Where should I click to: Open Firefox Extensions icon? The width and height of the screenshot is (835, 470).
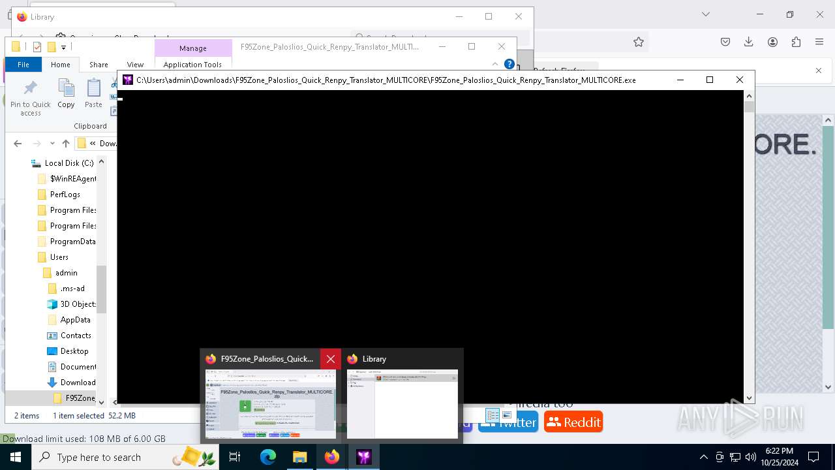tap(796, 42)
